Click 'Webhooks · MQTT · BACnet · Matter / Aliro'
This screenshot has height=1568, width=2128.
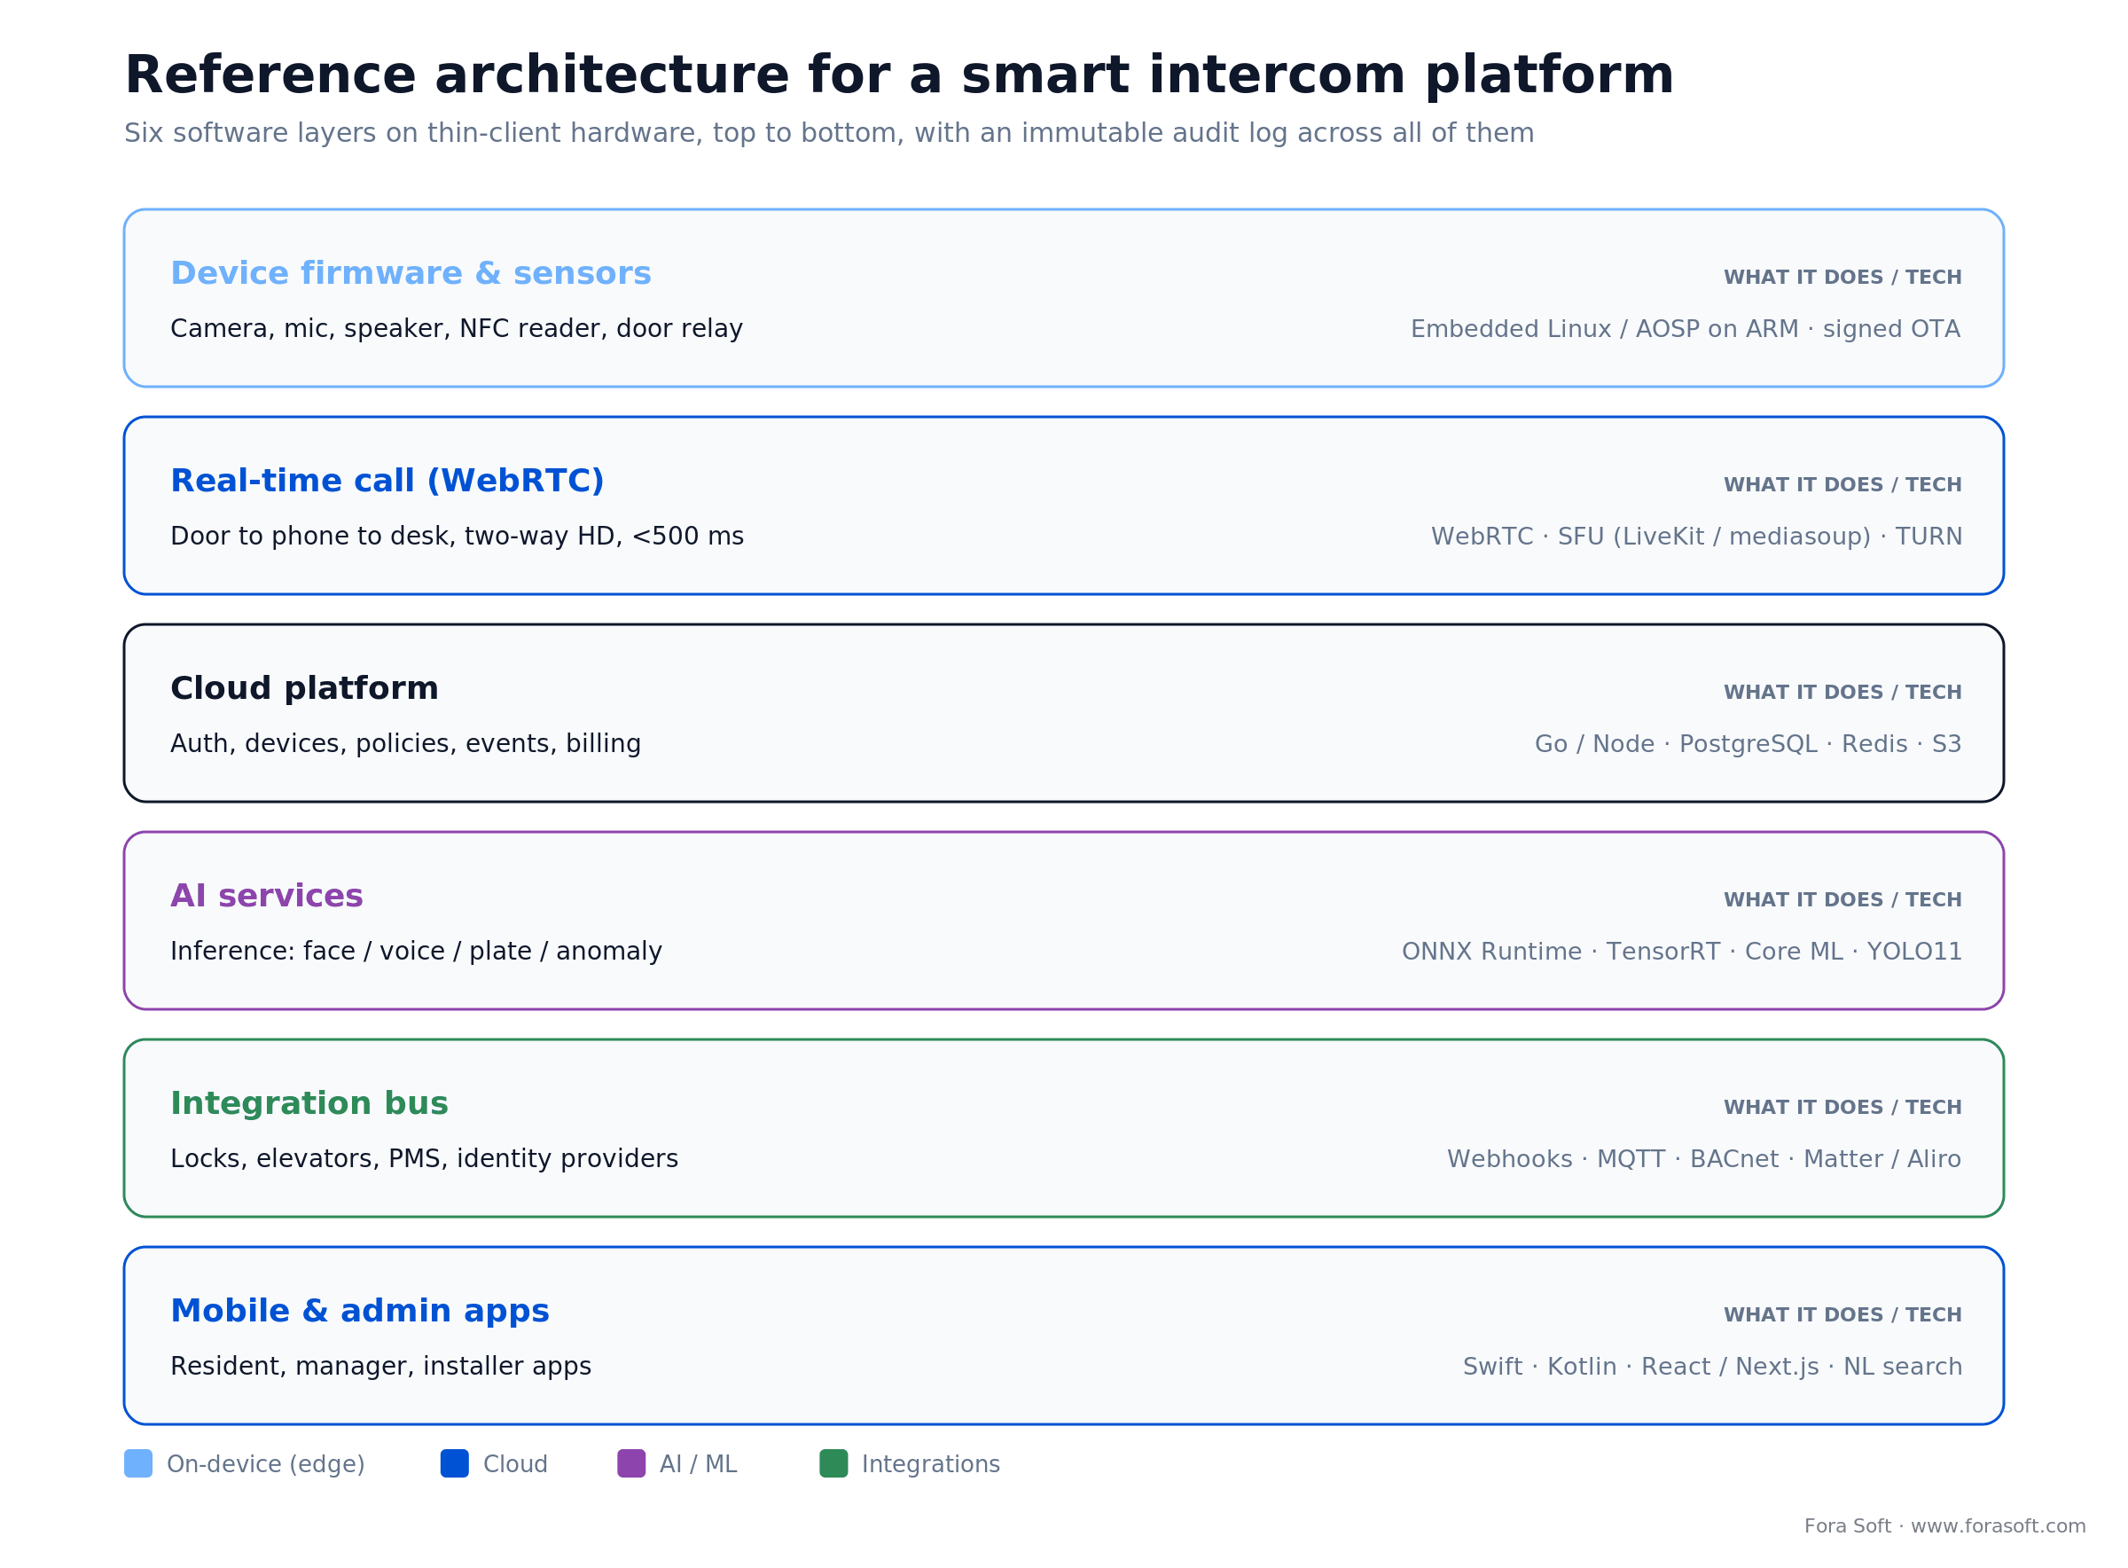[x=1704, y=1159]
